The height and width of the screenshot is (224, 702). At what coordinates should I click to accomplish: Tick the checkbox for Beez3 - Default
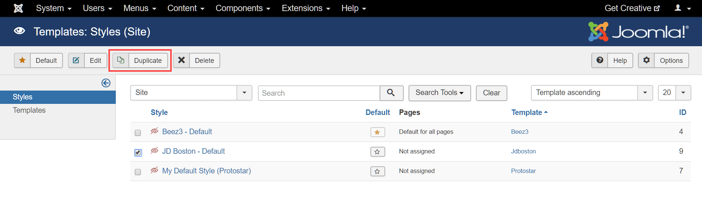click(x=138, y=133)
